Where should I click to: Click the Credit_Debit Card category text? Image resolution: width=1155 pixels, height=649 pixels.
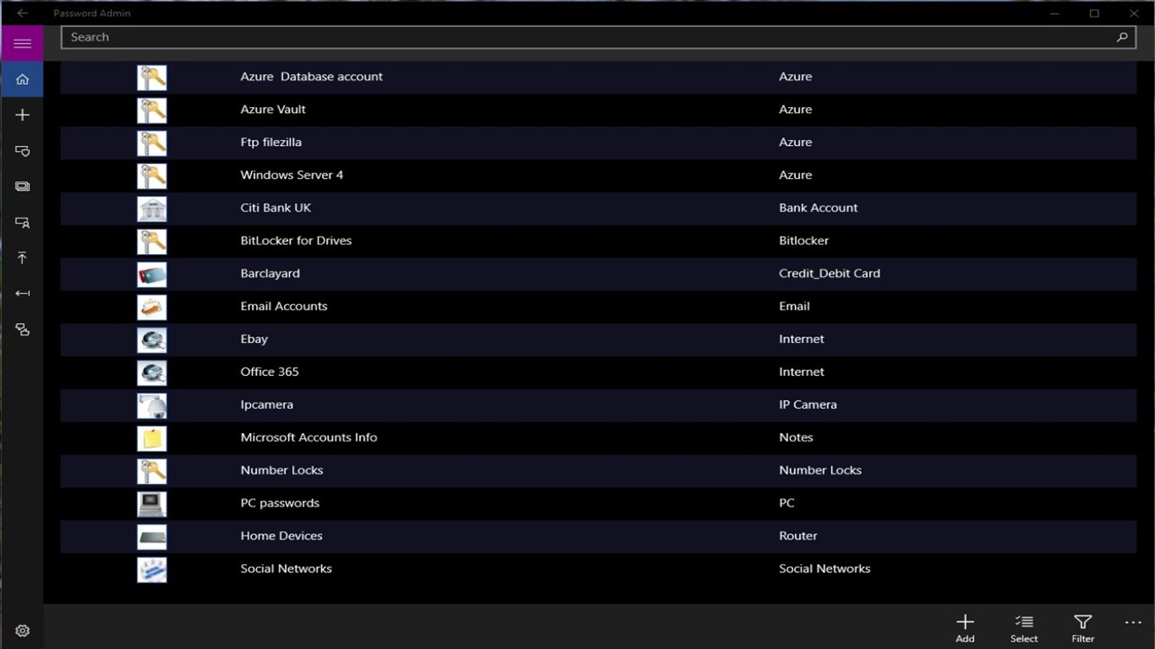(829, 273)
